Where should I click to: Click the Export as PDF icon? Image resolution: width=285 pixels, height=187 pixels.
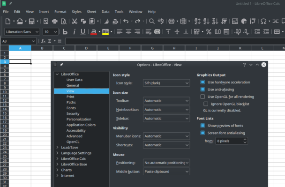click(46, 22)
